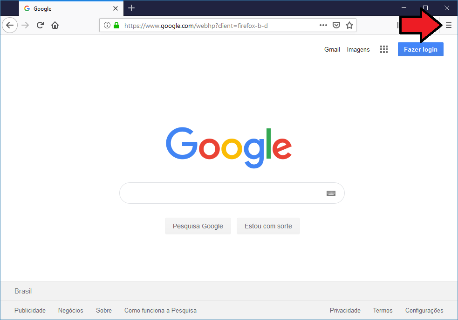Open the Sobre footer link
458x320 pixels.
104,310
